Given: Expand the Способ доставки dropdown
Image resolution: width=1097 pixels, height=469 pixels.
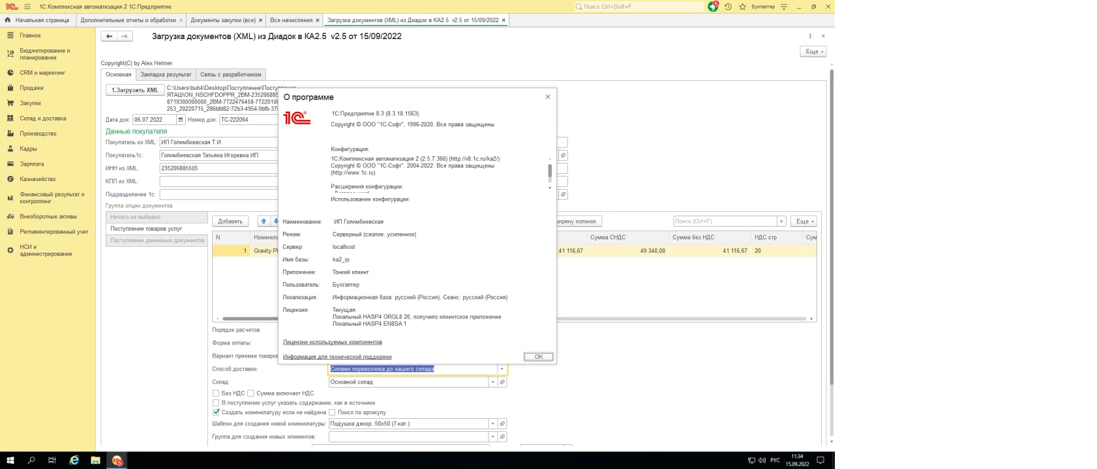Looking at the screenshot, I should [x=502, y=369].
